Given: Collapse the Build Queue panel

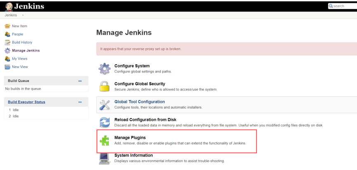Looking at the screenshot, I should [x=80, y=81].
